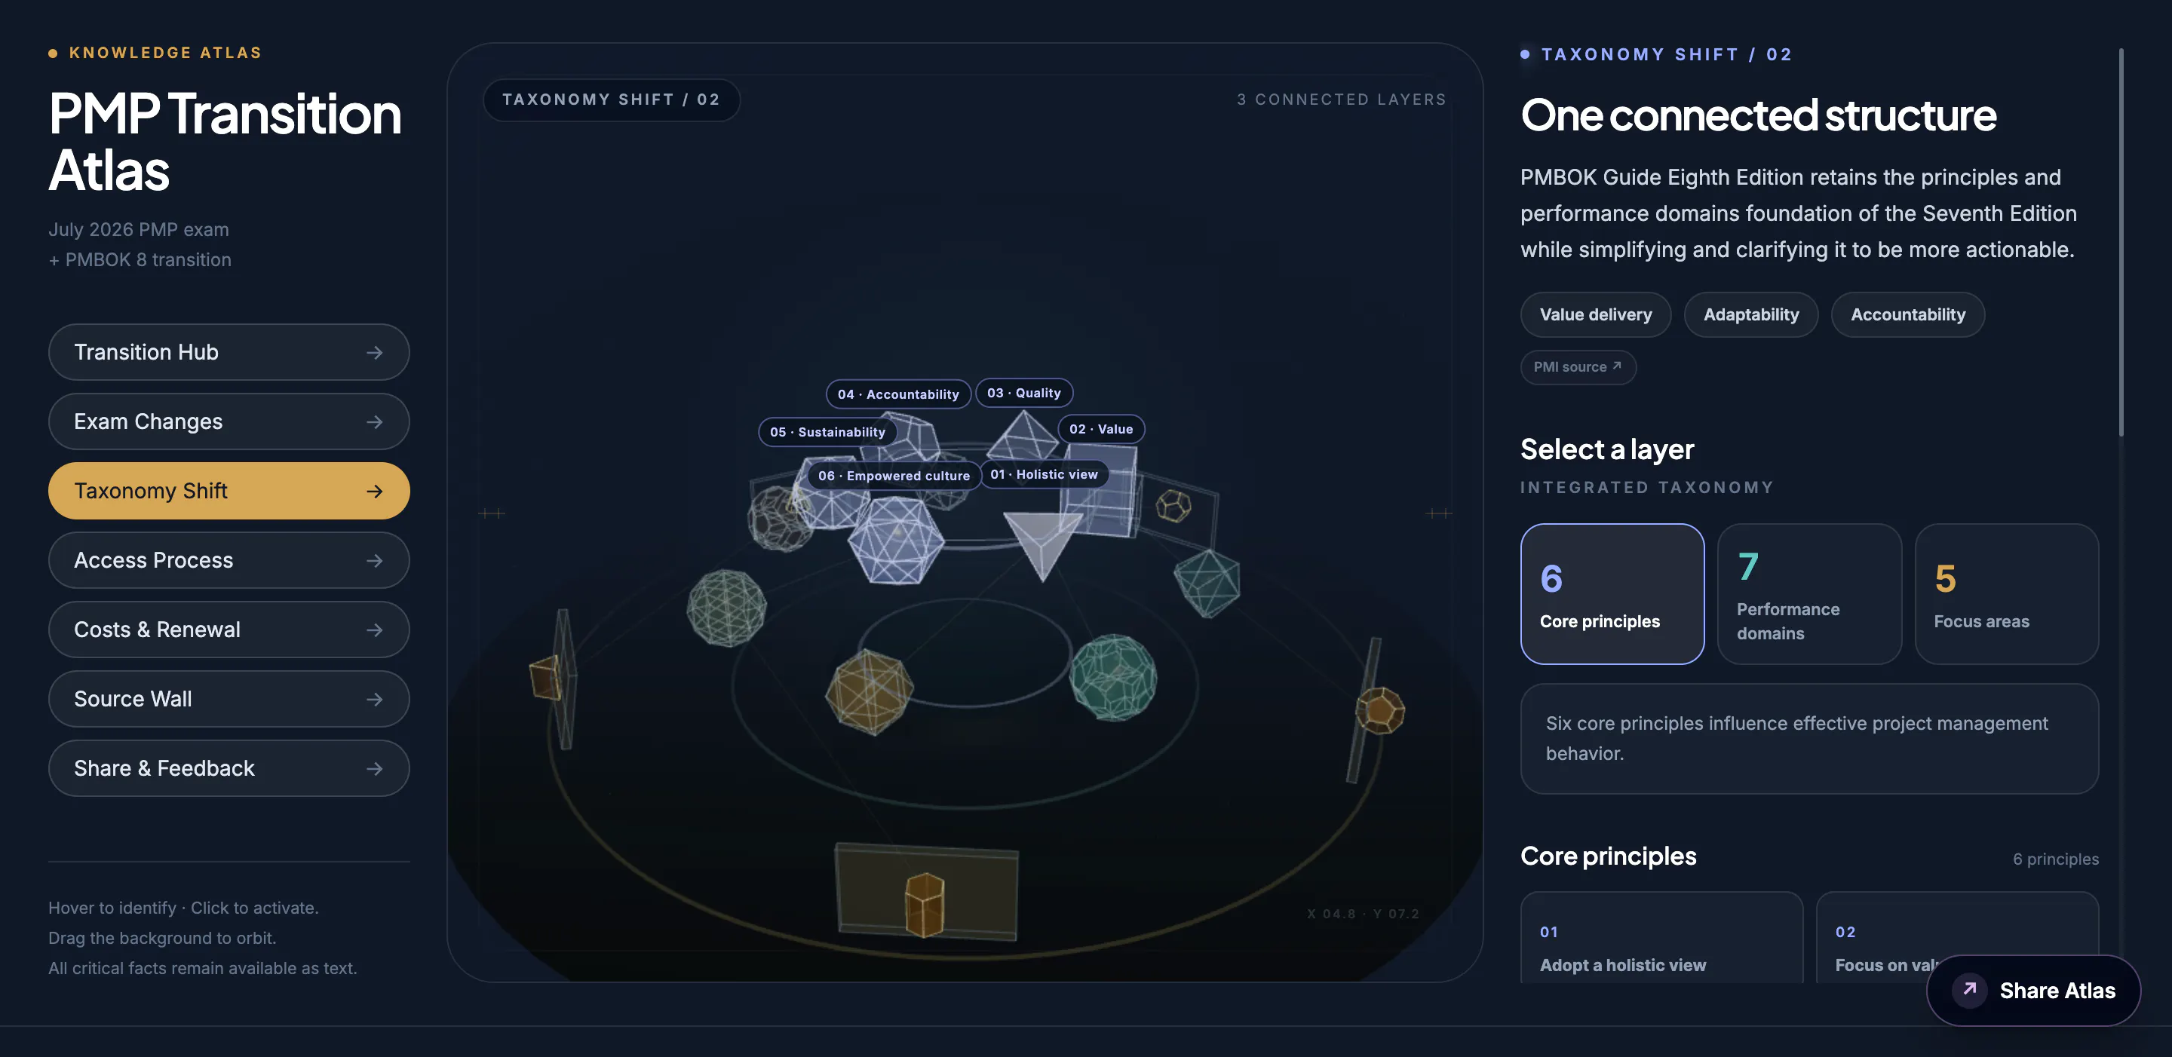This screenshot has height=1057, width=2172.
Task: Activate the 05 · Sustainability node label
Action: (x=827, y=431)
